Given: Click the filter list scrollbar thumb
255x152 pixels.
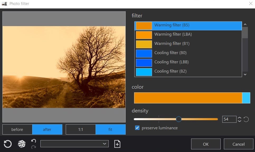Looking at the screenshot, I should click(x=245, y=33).
